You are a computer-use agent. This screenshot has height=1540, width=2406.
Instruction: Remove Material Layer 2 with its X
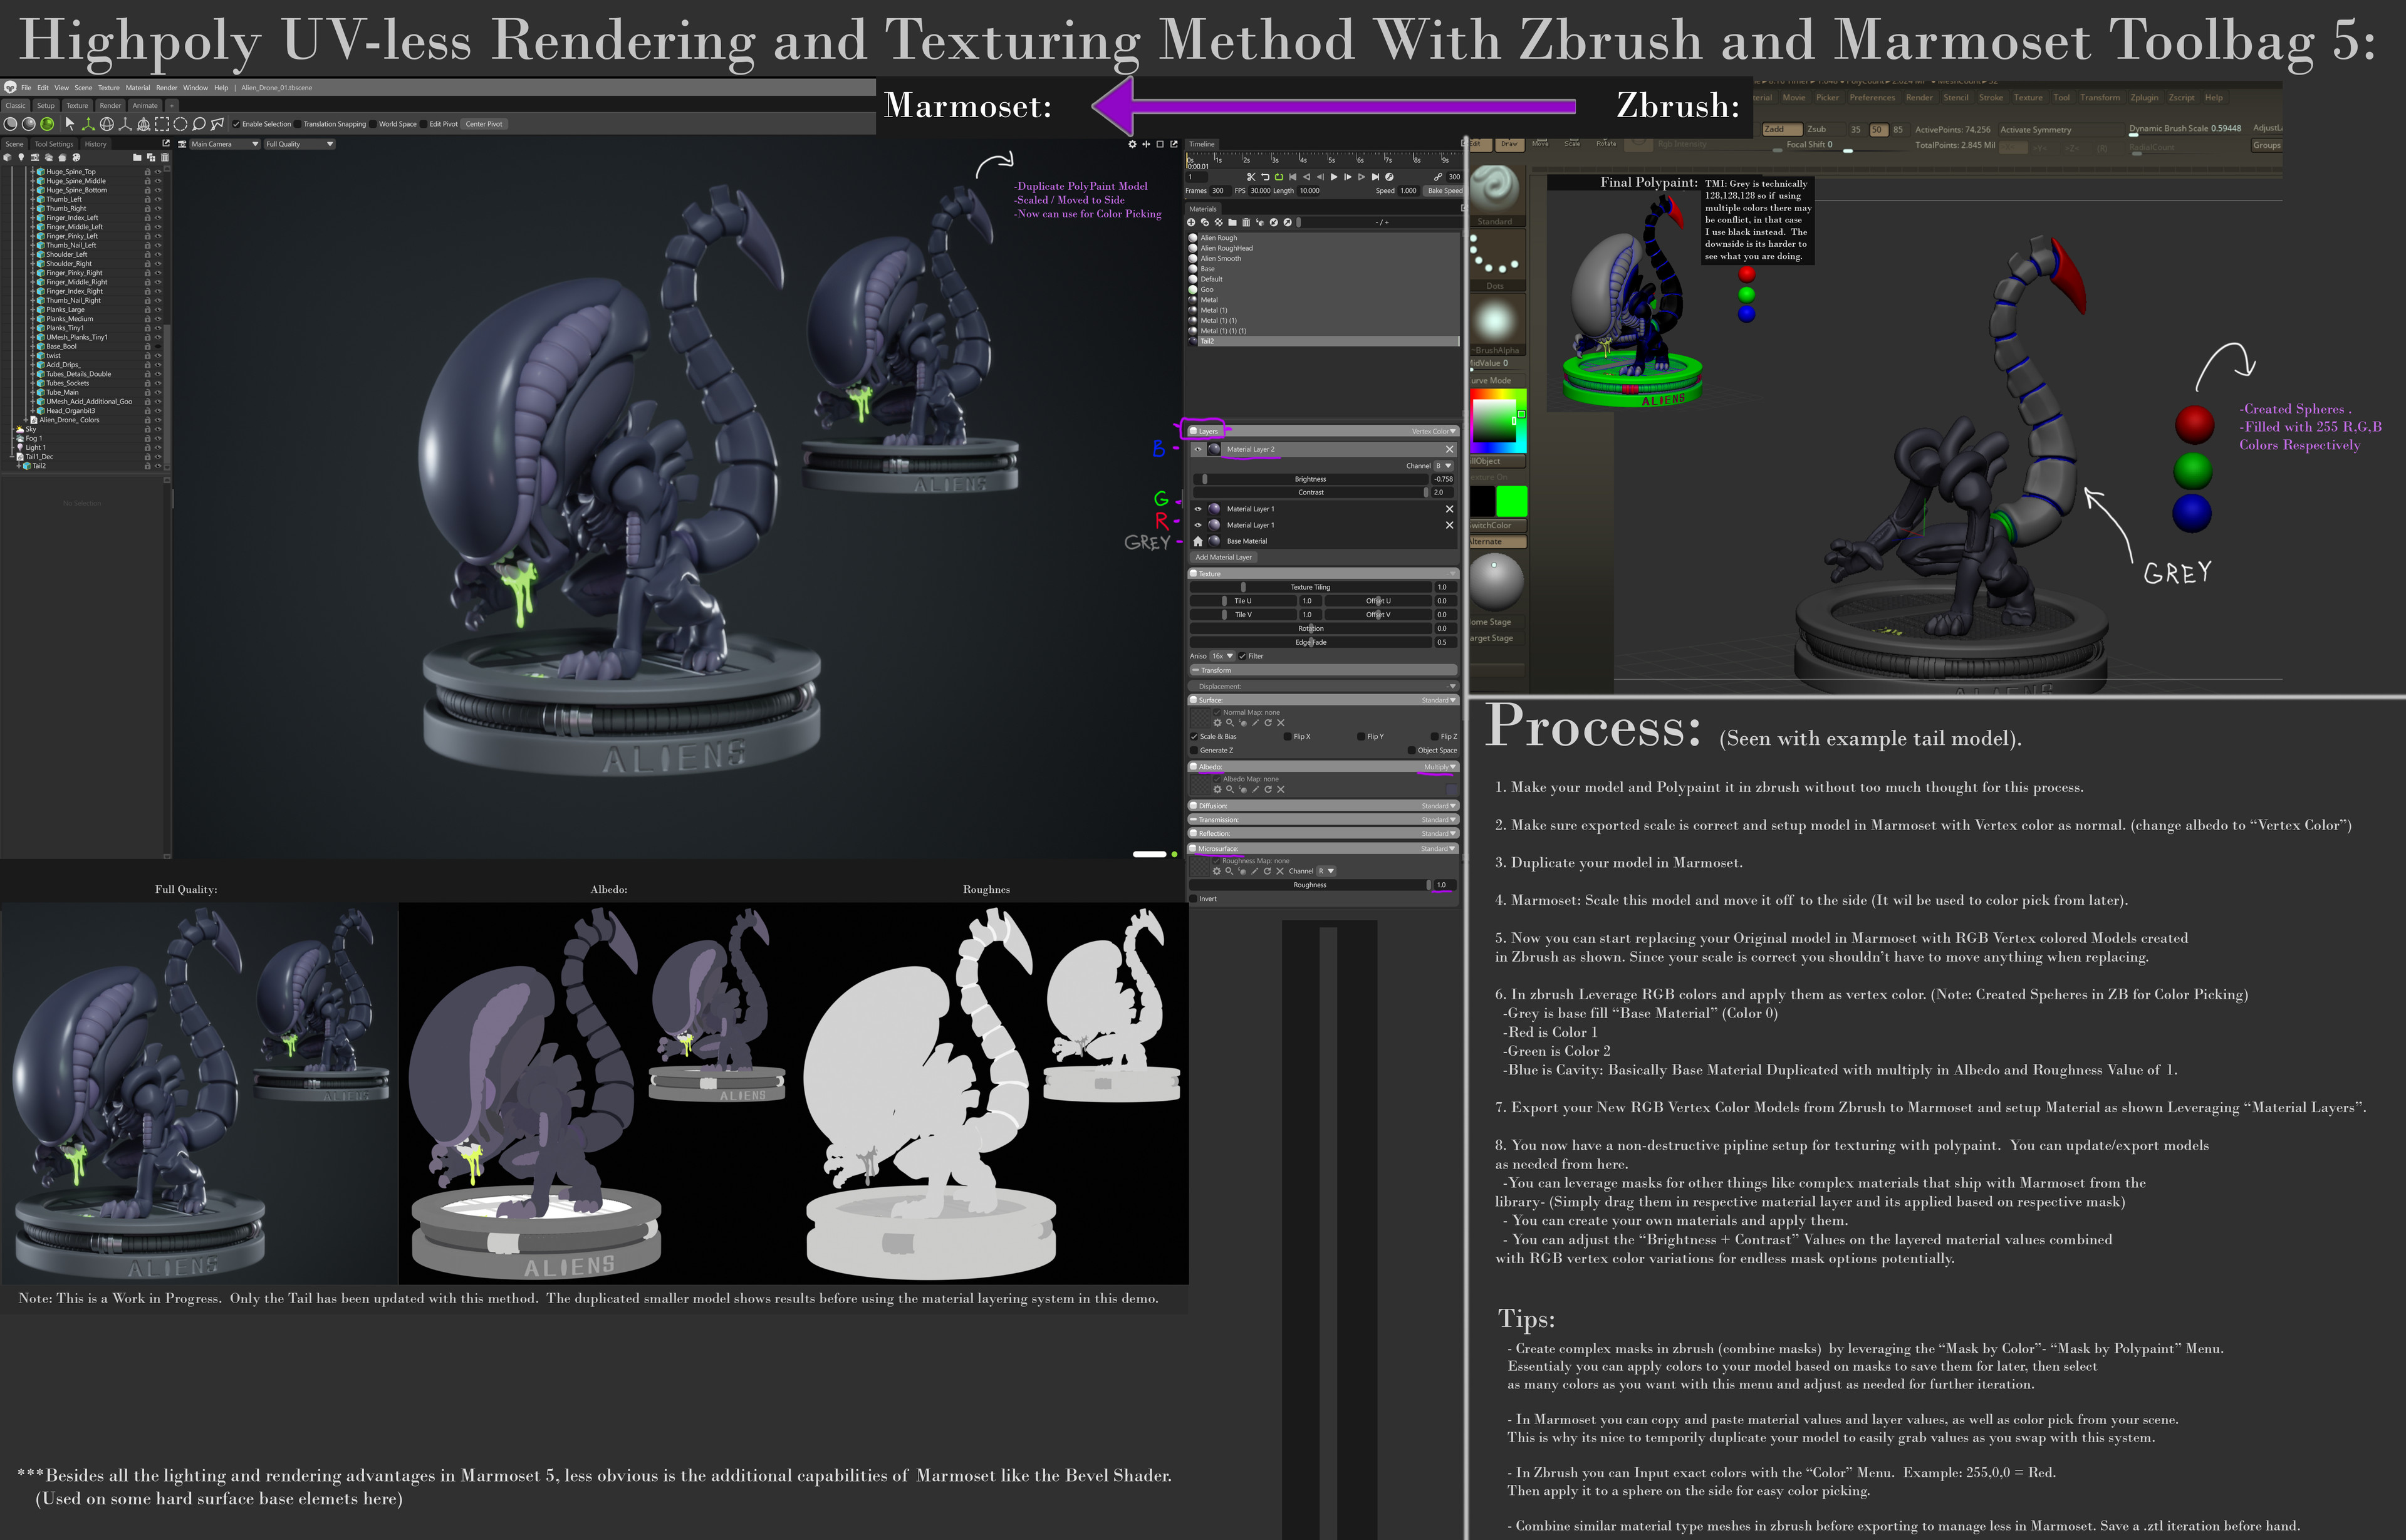pyautogui.click(x=1449, y=449)
